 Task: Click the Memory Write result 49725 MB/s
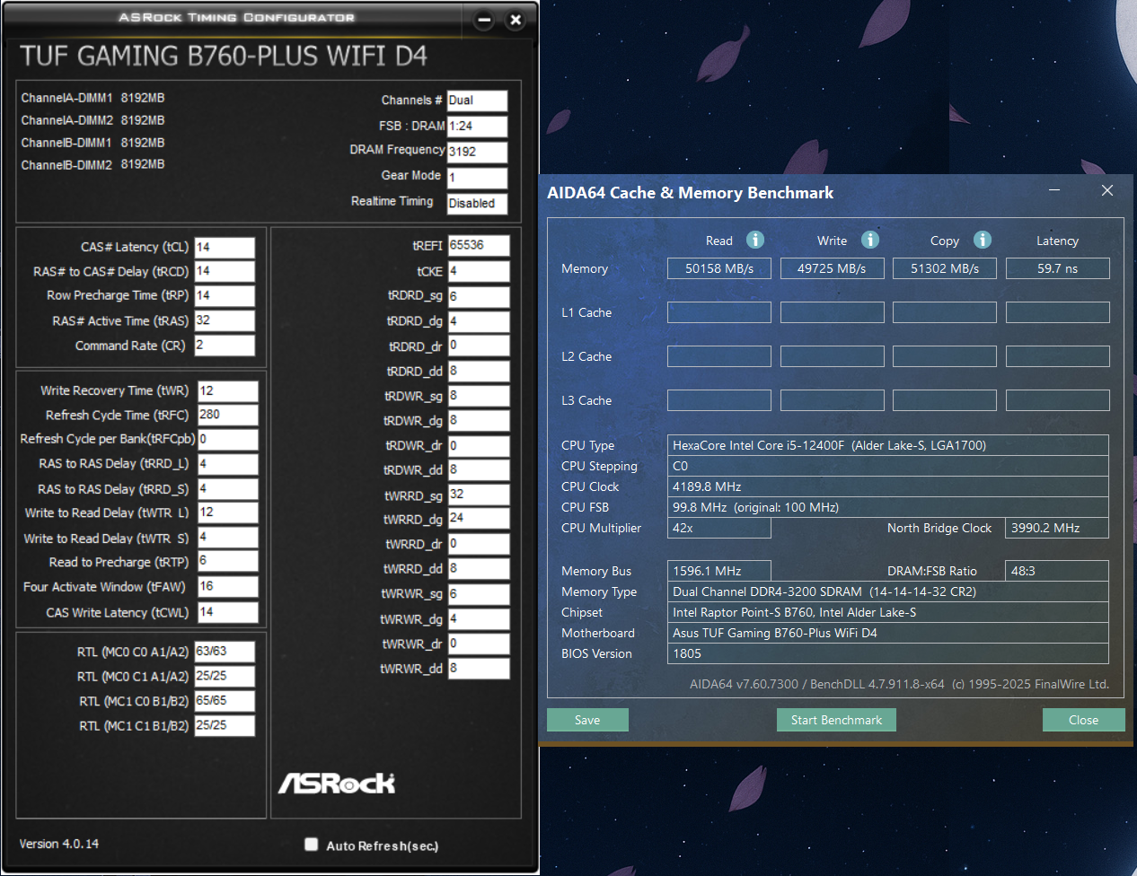[833, 268]
